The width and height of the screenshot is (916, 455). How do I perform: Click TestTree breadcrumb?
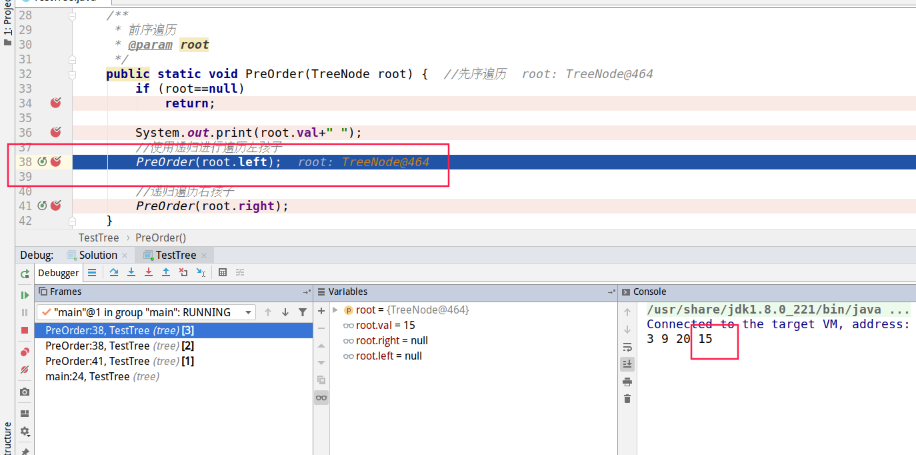[99, 238]
